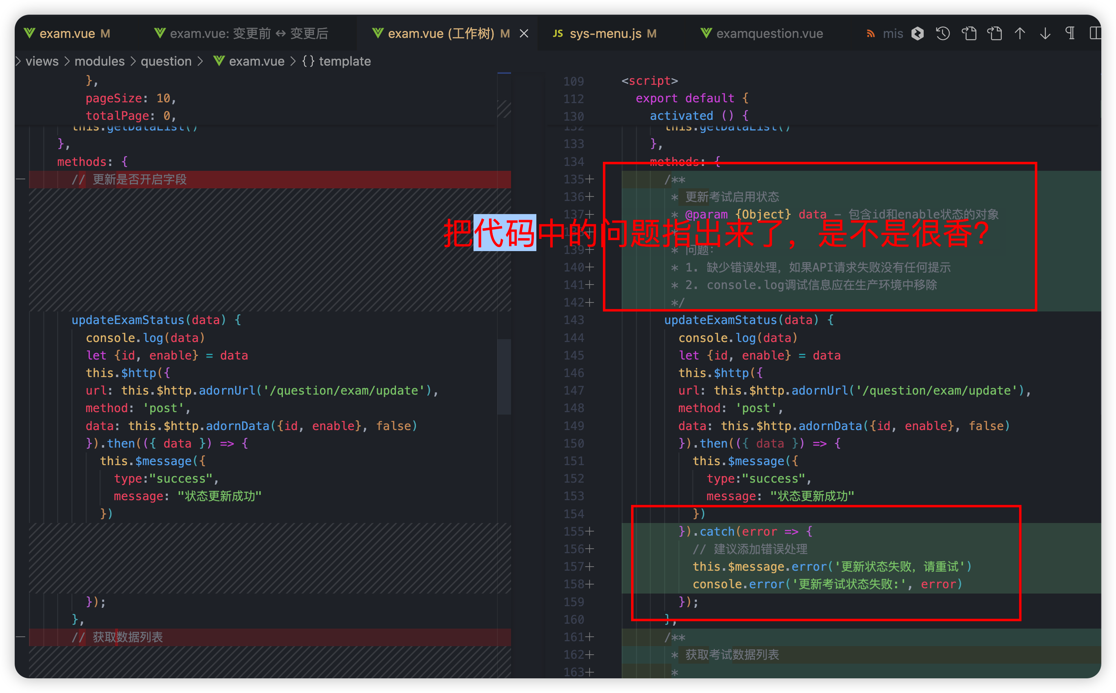Click minus marker beside 更新是否开启字段 line
1116x693 pixels.
coord(20,179)
